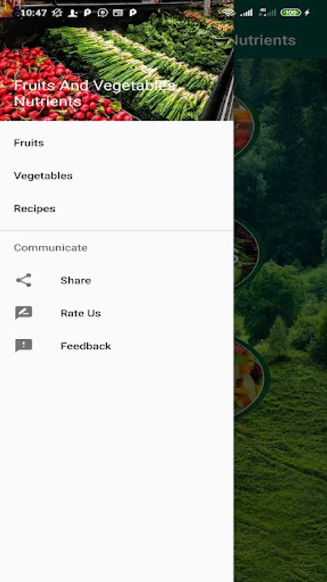Tap the top fruits oval thumbnail
327x582 pixels.
coord(244,125)
